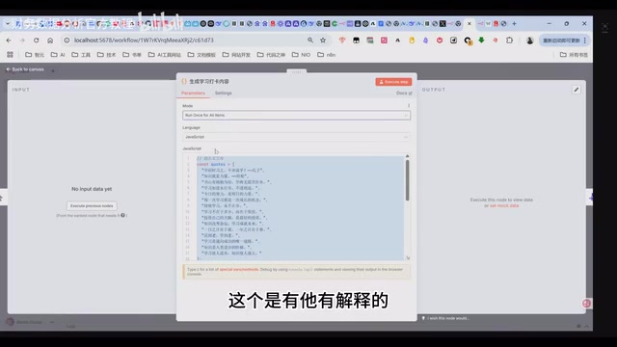The image size is (617, 347).
Task: Click the scroll-up arrow of code editor
Action: click(x=407, y=156)
